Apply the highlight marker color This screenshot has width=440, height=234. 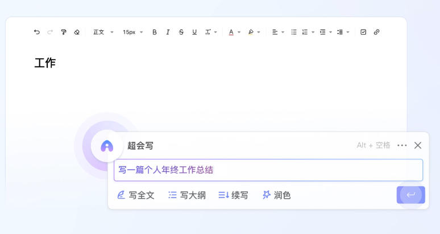(x=251, y=32)
